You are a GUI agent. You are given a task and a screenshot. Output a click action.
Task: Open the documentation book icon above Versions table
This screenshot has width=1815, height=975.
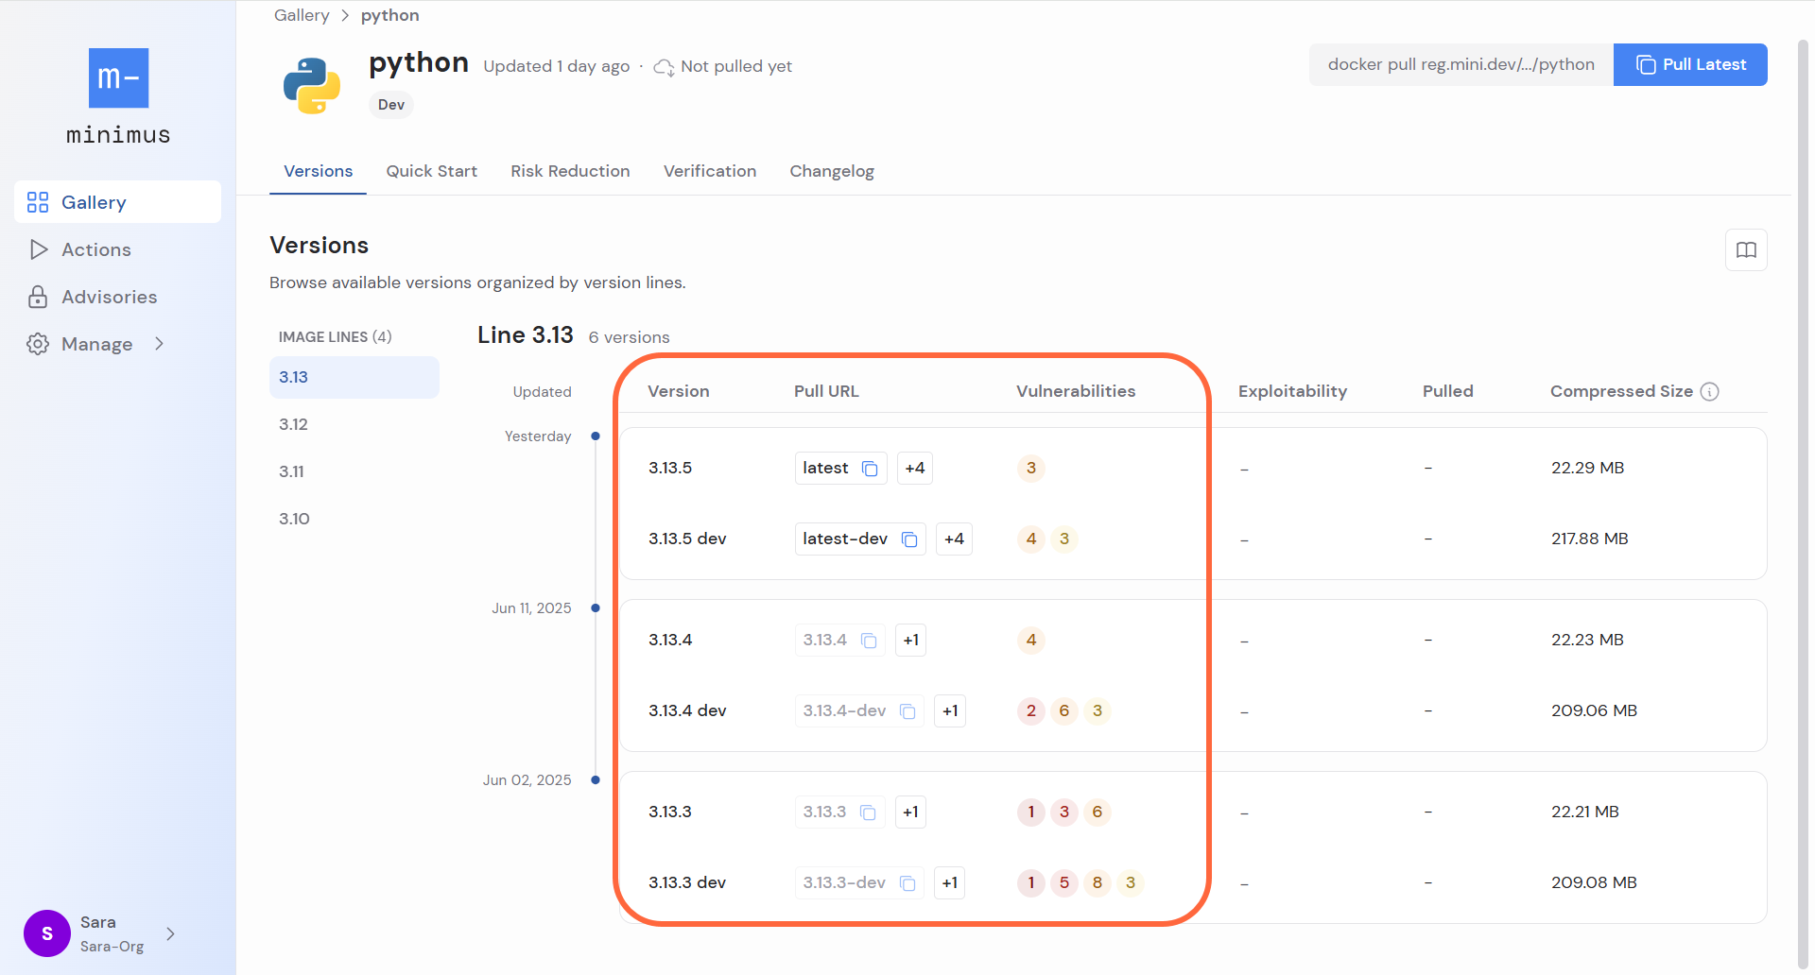(x=1746, y=249)
